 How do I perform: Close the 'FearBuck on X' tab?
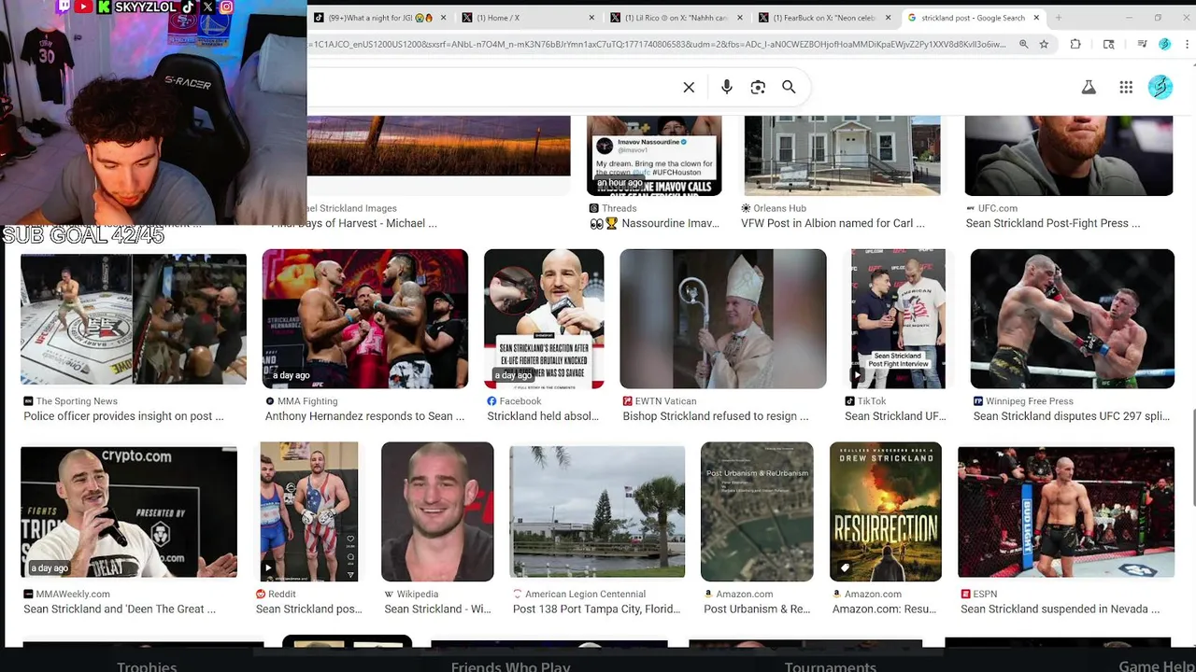coord(889,18)
